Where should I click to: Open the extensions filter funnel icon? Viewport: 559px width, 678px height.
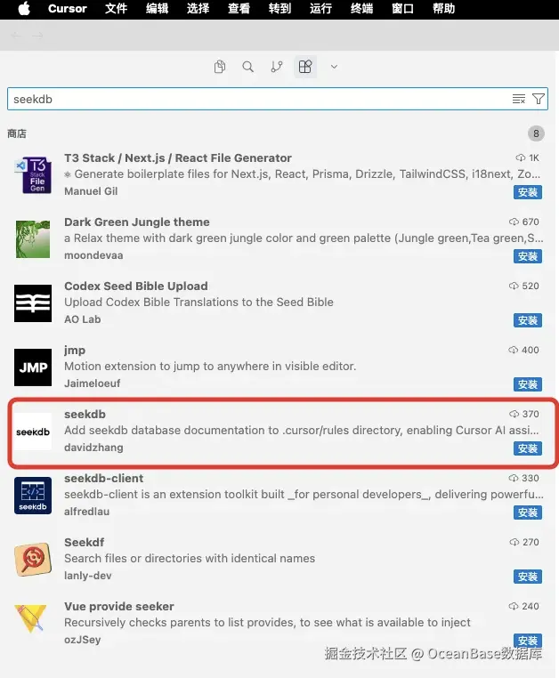(x=539, y=99)
